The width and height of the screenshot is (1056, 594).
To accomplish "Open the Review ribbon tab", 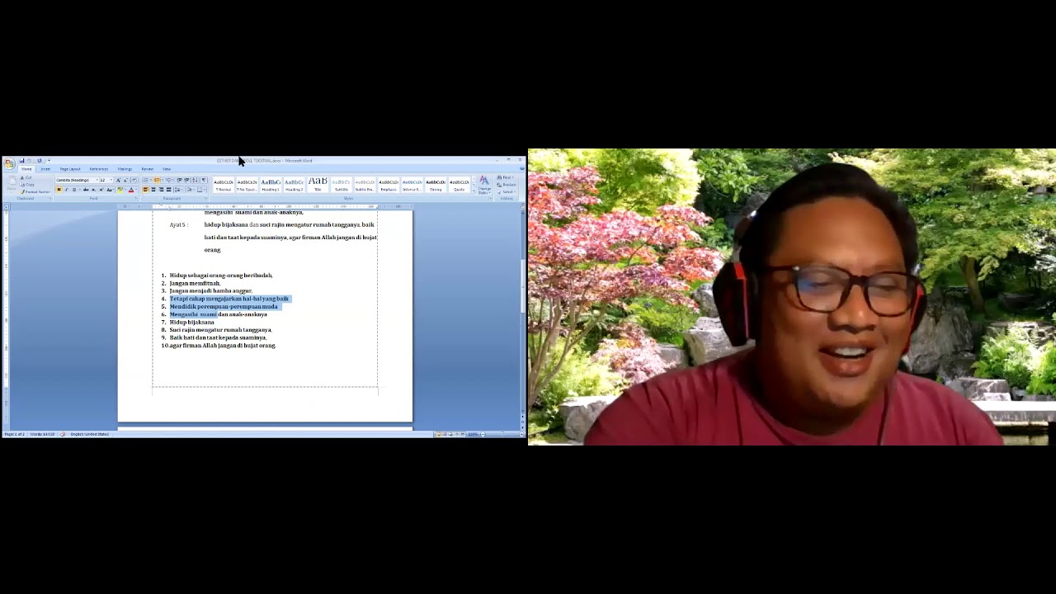I will click(147, 169).
